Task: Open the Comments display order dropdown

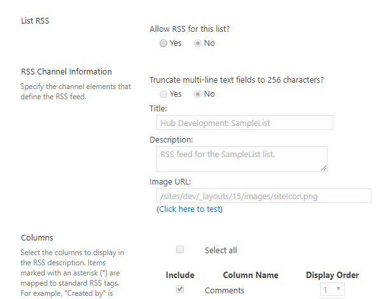Action: [x=332, y=289]
